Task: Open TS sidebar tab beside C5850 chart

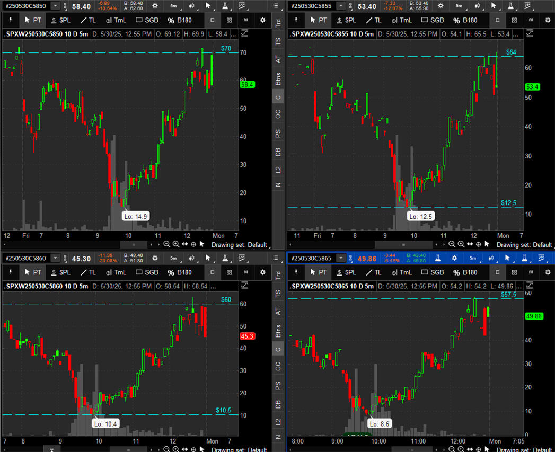Action: click(278, 41)
